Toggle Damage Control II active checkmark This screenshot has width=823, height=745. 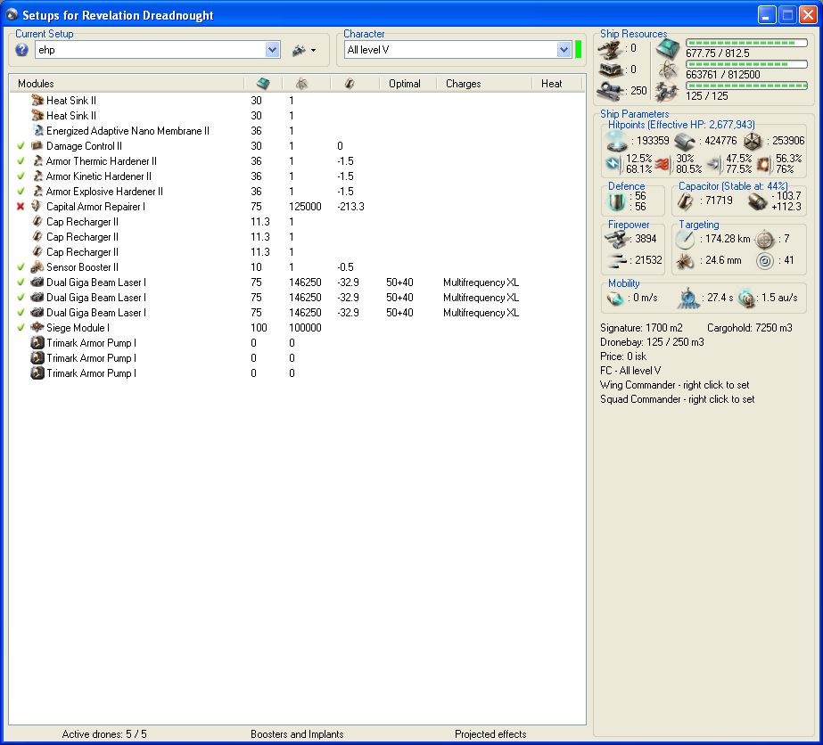pyautogui.click(x=21, y=146)
